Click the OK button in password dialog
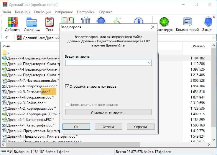 [x=76, y=126]
